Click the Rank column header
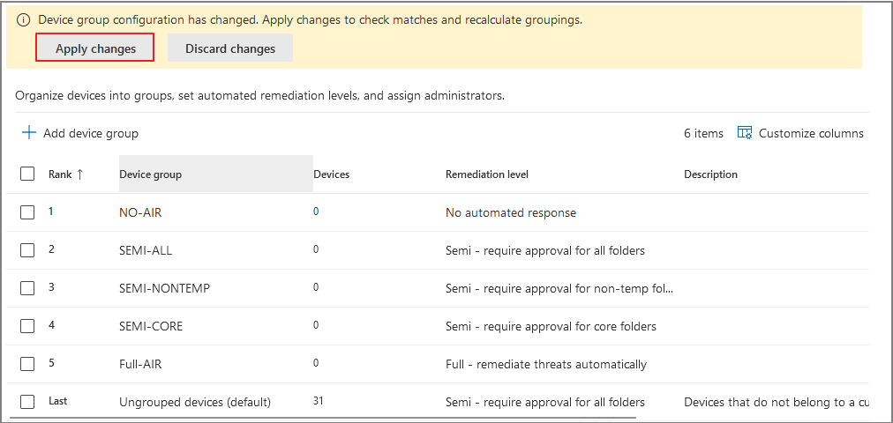 click(x=60, y=174)
